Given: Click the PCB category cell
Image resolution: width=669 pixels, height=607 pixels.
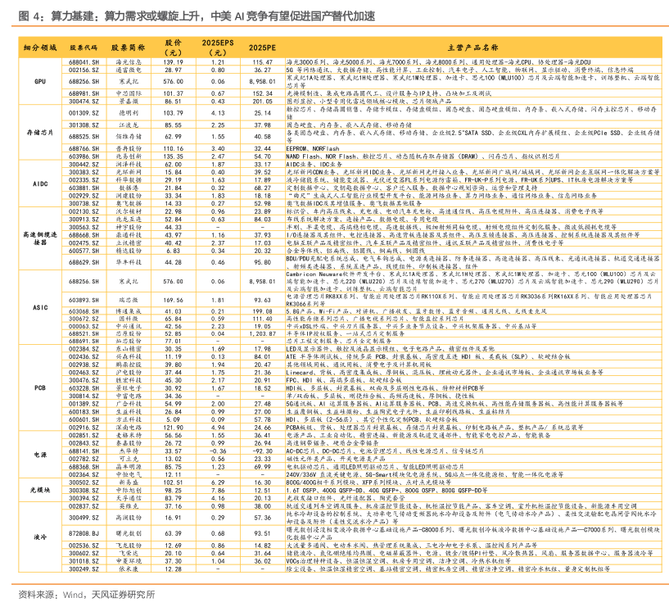Looking at the screenshot, I should (x=40, y=387).
